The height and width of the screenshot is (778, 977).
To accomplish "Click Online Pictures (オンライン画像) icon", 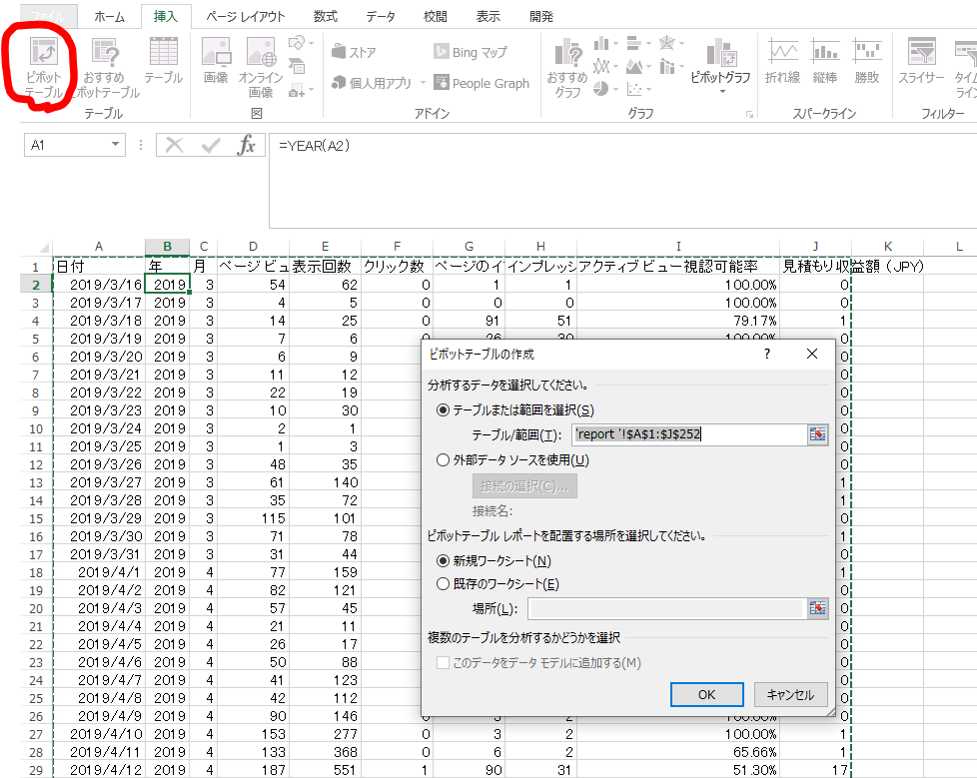I will (261, 68).
